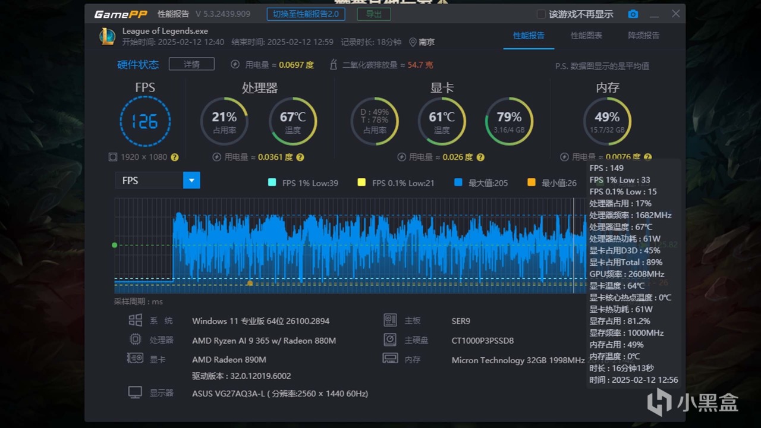Open the FPS metric dropdown arrow
The width and height of the screenshot is (761, 428).
coord(191,180)
